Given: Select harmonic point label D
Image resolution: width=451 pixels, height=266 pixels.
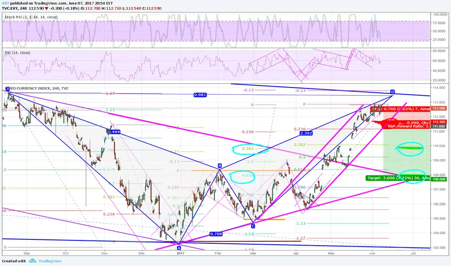Looking at the screenshot, I should point(392,92).
